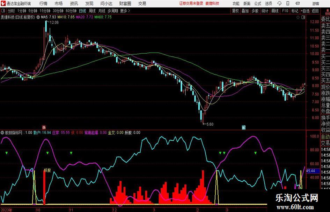Open the 问小达 menu
Viewport: 330px width, 212px height.
click(x=106, y=3)
